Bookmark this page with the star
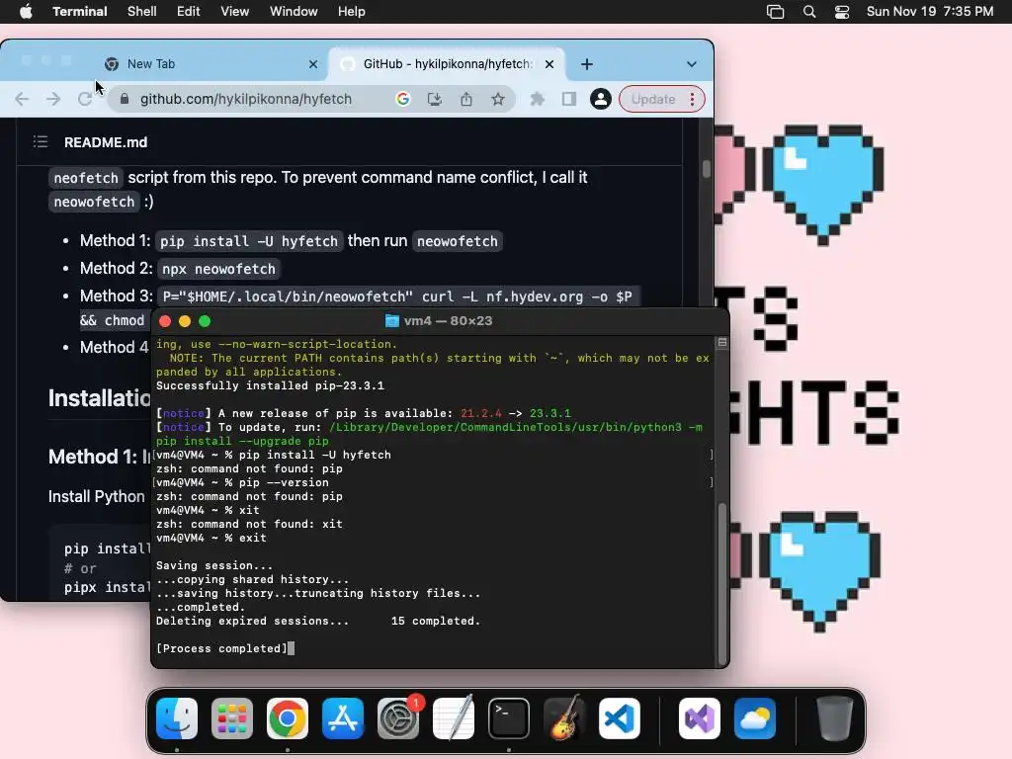 point(498,99)
